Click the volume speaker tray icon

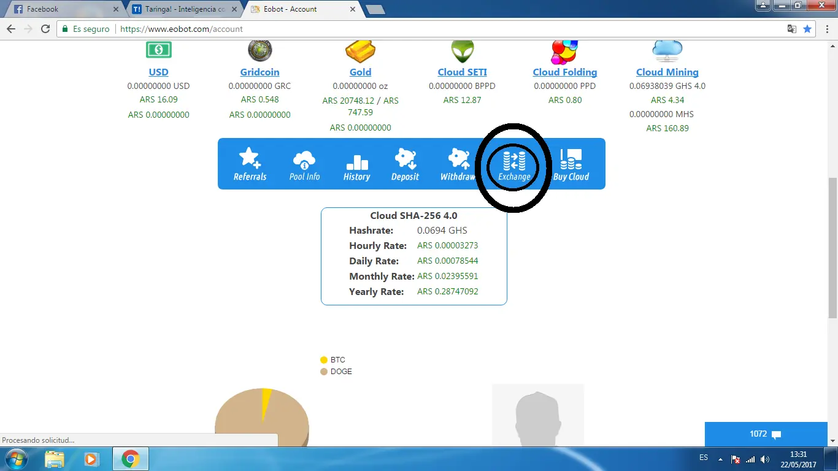pyautogui.click(x=765, y=459)
